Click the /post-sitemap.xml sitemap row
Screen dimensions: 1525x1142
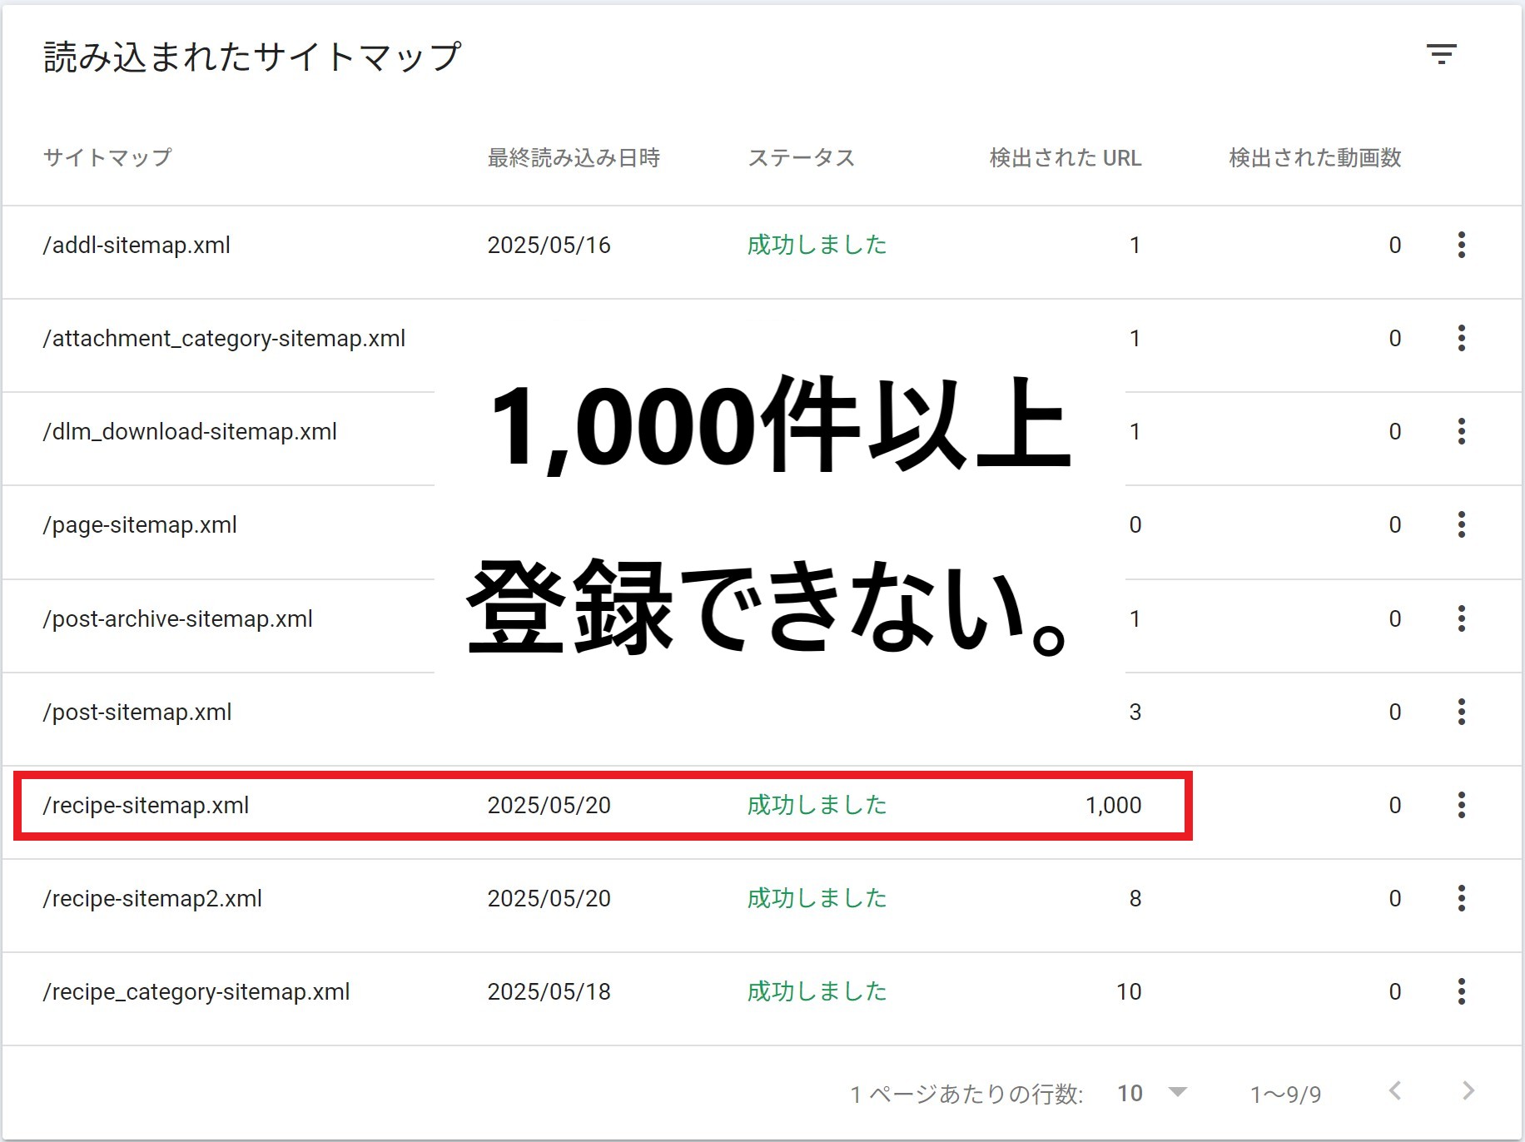pos(138,713)
